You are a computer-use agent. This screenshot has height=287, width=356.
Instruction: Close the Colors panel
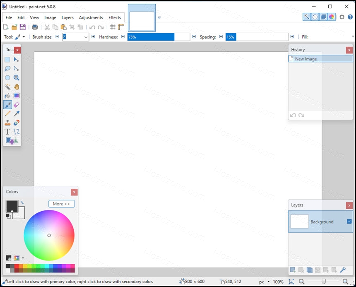[74, 192]
